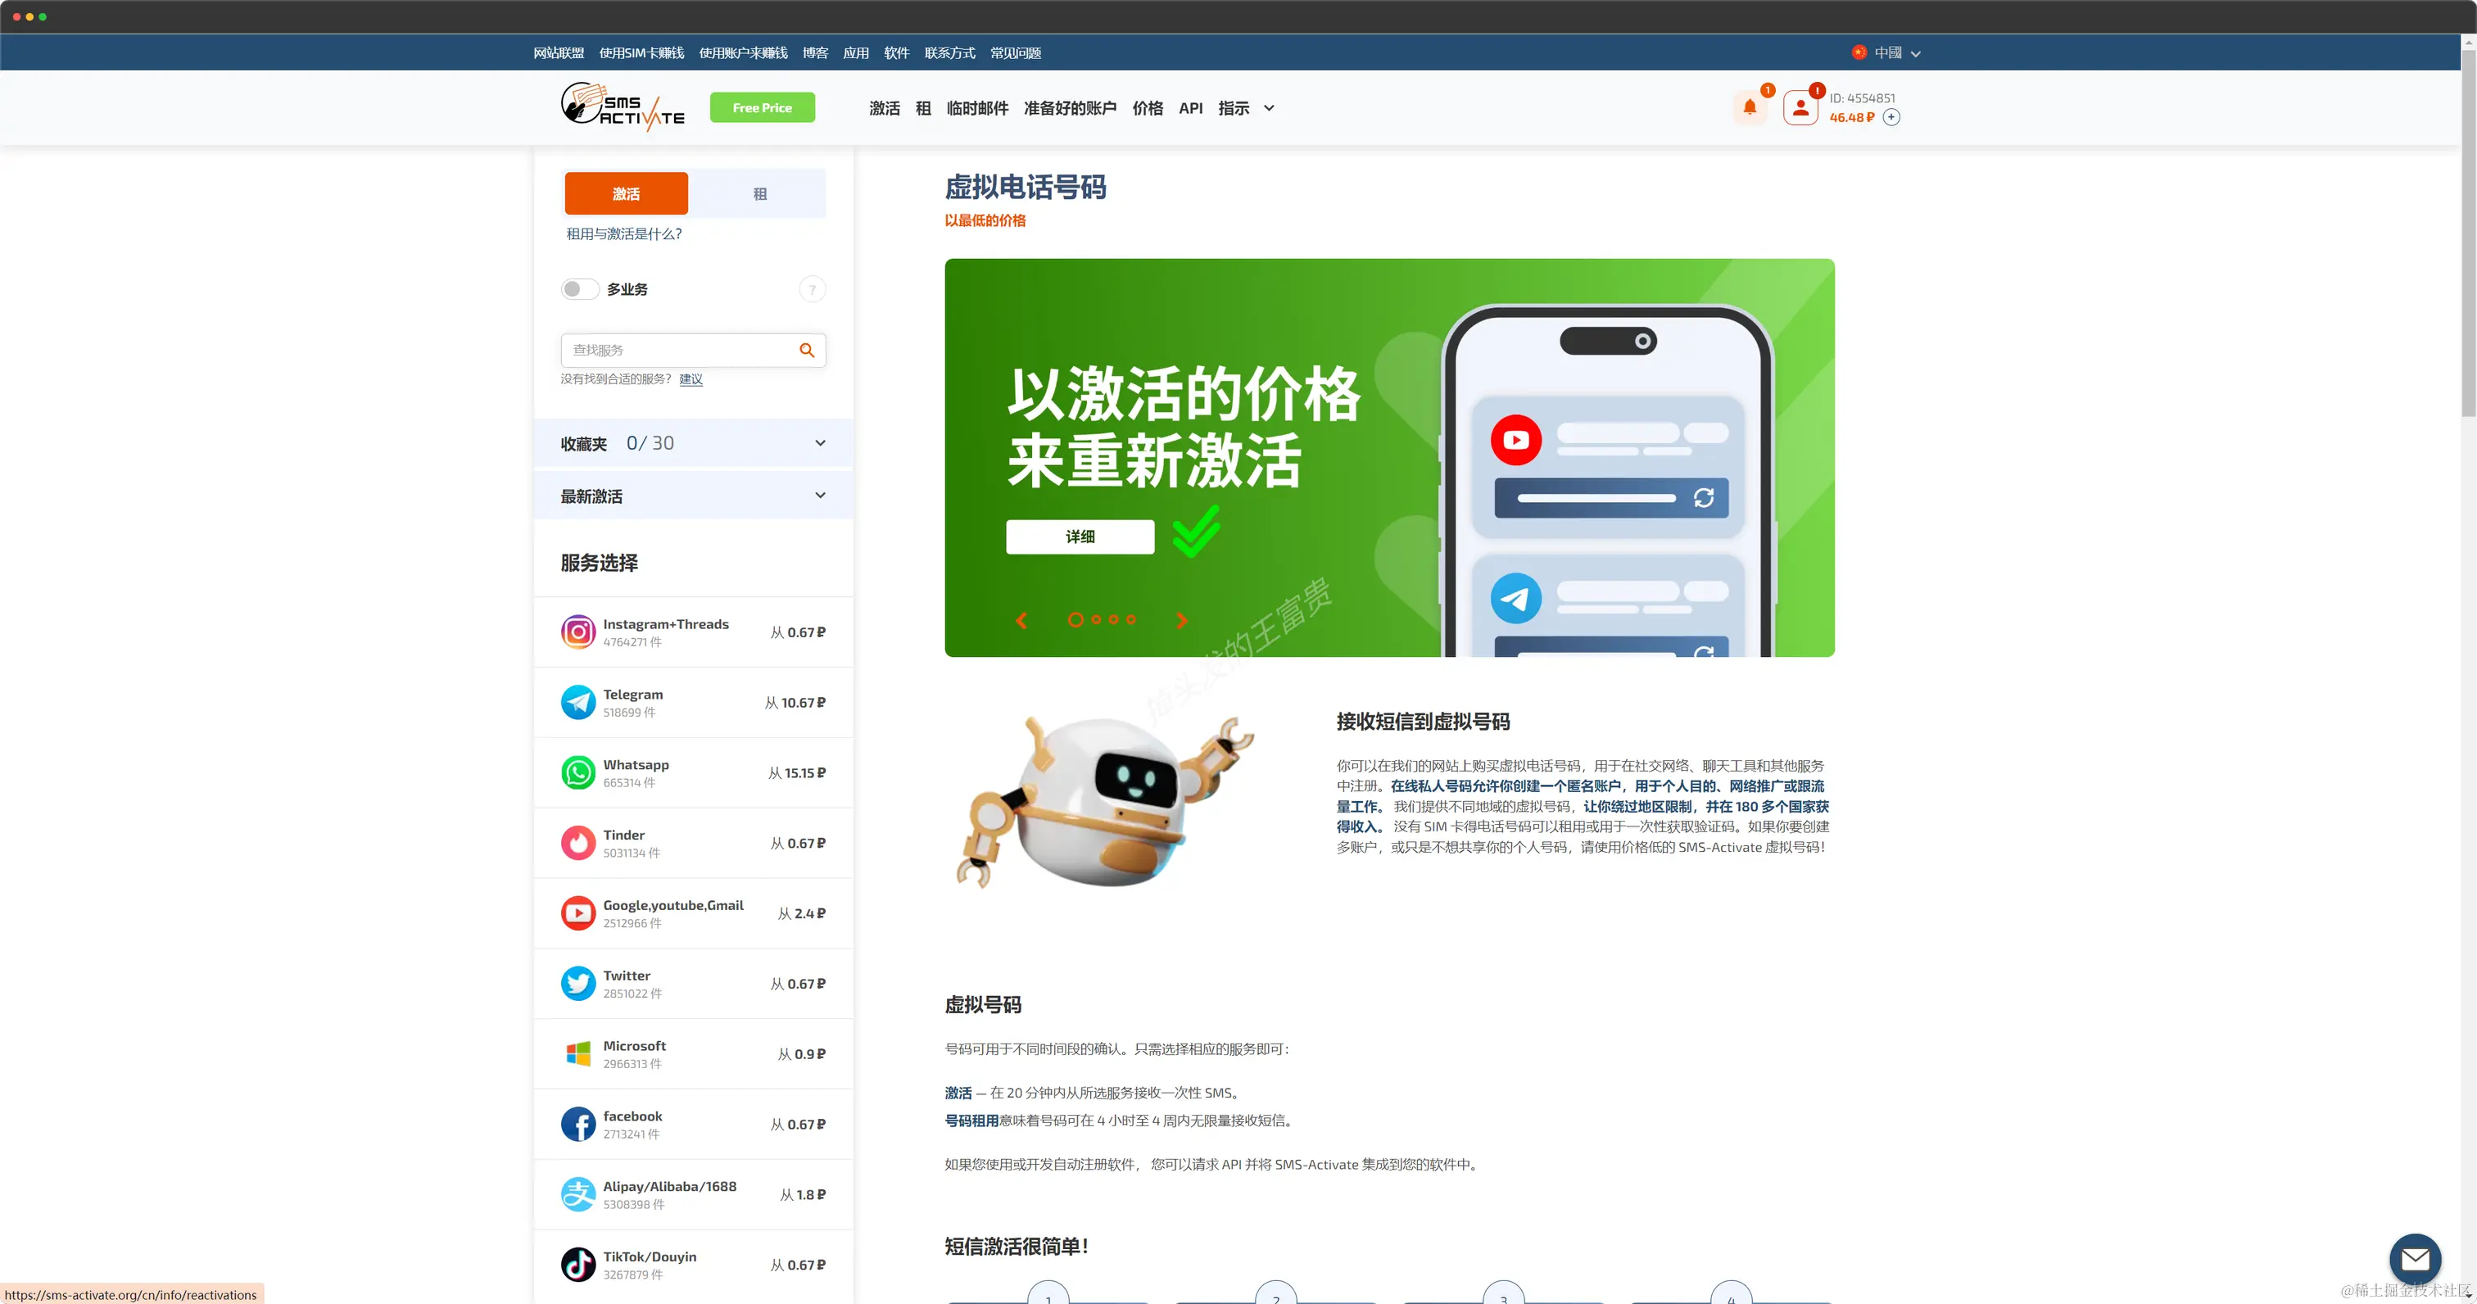The image size is (2477, 1304).
Task: Focus the 查找服务 search field
Action: (x=693, y=350)
